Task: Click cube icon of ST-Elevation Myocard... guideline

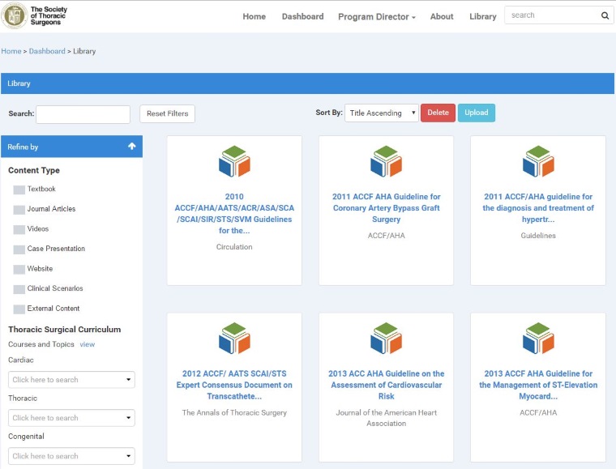Action: pos(538,339)
